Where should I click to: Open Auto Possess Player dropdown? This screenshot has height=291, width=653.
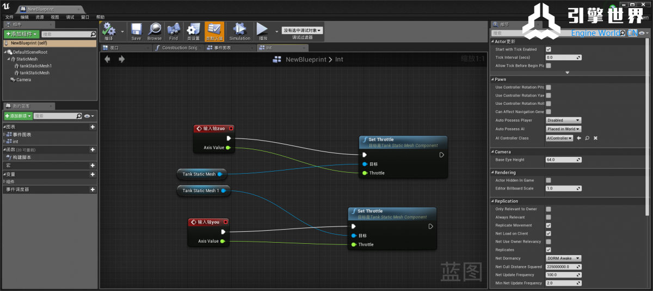pos(564,121)
